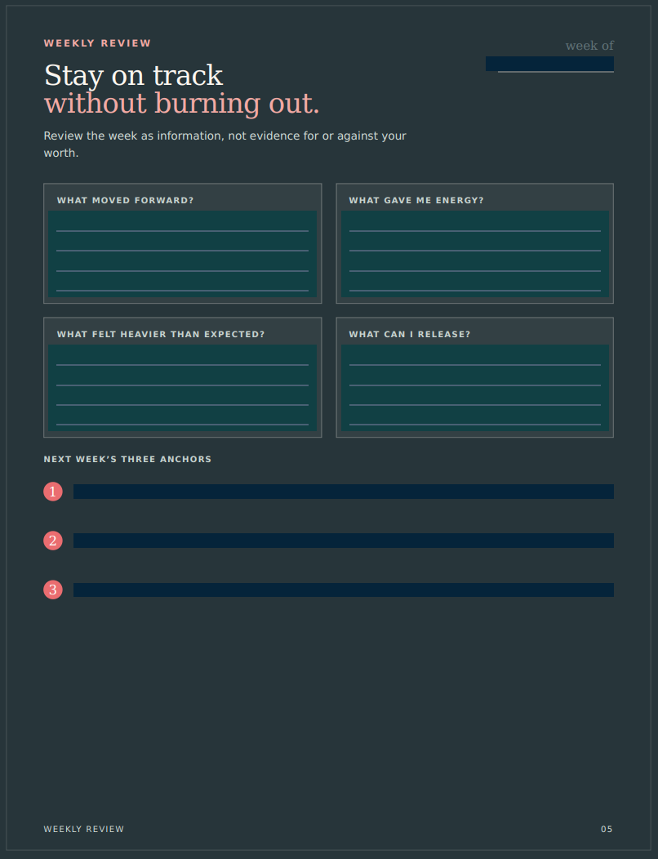This screenshot has height=859, width=658.
Task: Click the 'WHAT FELT HEAVIER THAN EXPECTED?' label
Action: coord(161,334)
